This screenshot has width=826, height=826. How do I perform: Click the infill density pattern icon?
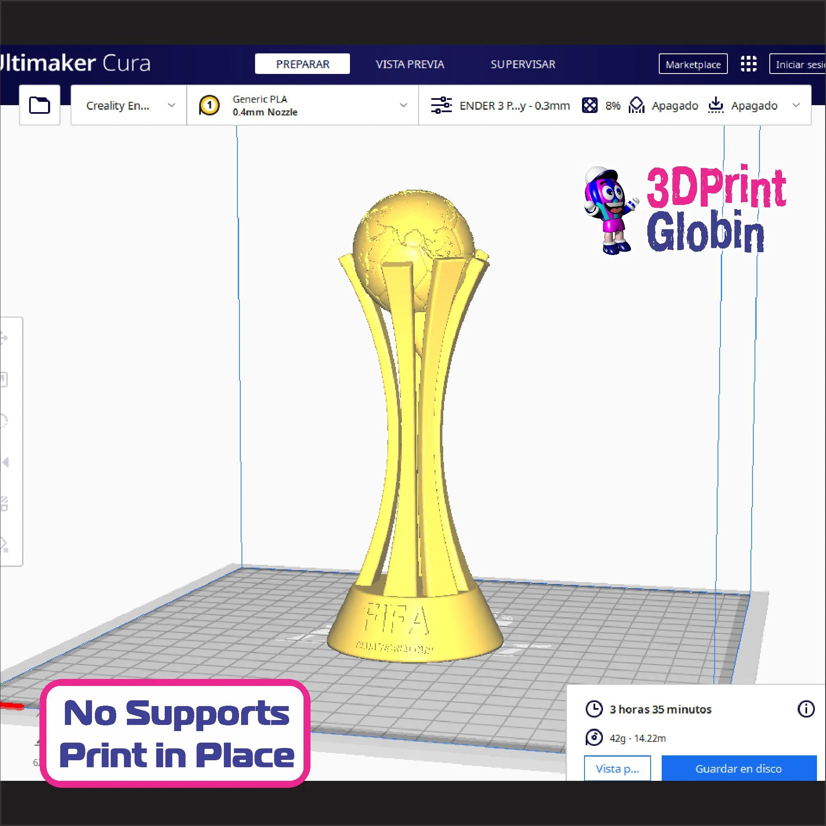(589, 105)
